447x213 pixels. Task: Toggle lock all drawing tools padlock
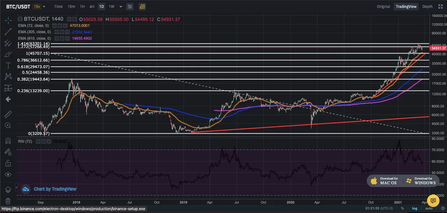pyautogui.click(x=8, y=163)
